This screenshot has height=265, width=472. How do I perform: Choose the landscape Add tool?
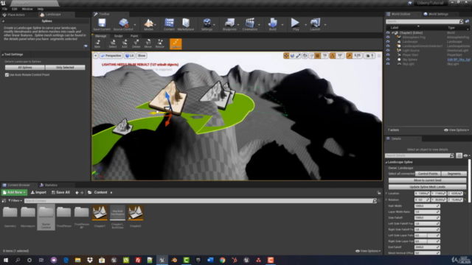pyautogui.click(x=125, y=44)
